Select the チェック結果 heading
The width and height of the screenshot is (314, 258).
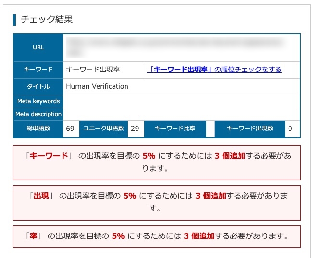coord(47,19)
